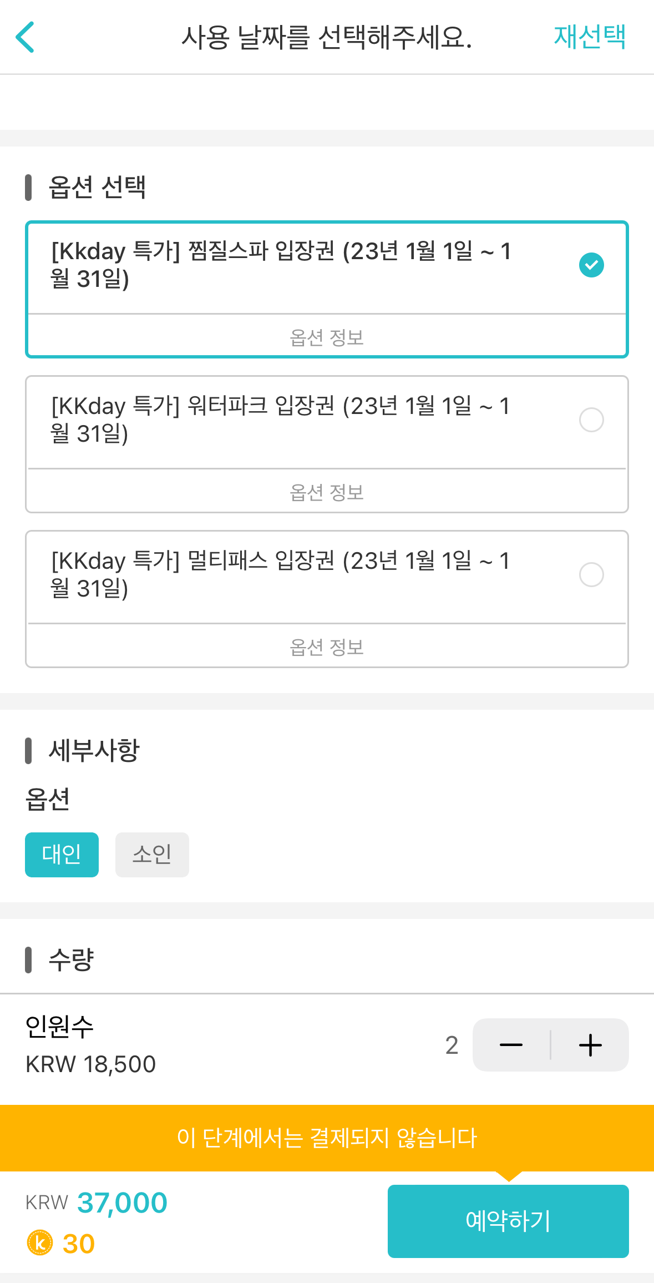Click the plus icon for 인원수

590,1045
